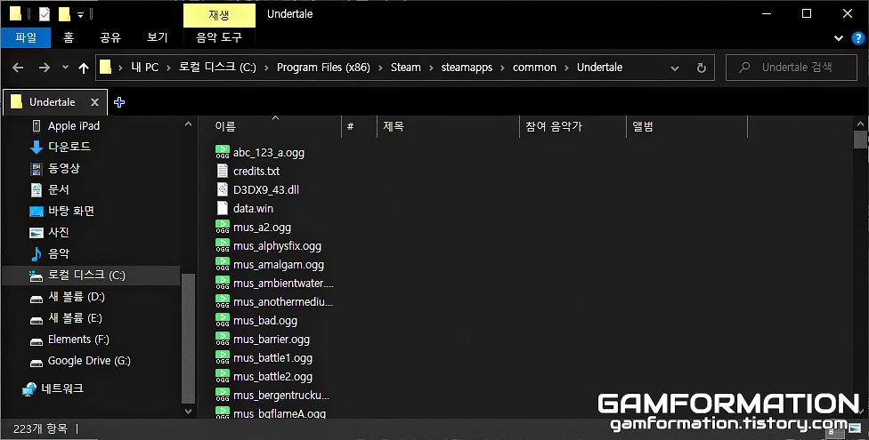The image size is (869, 440).
Task: Select mus_battle2.ogg file
Action: (272, 377)
